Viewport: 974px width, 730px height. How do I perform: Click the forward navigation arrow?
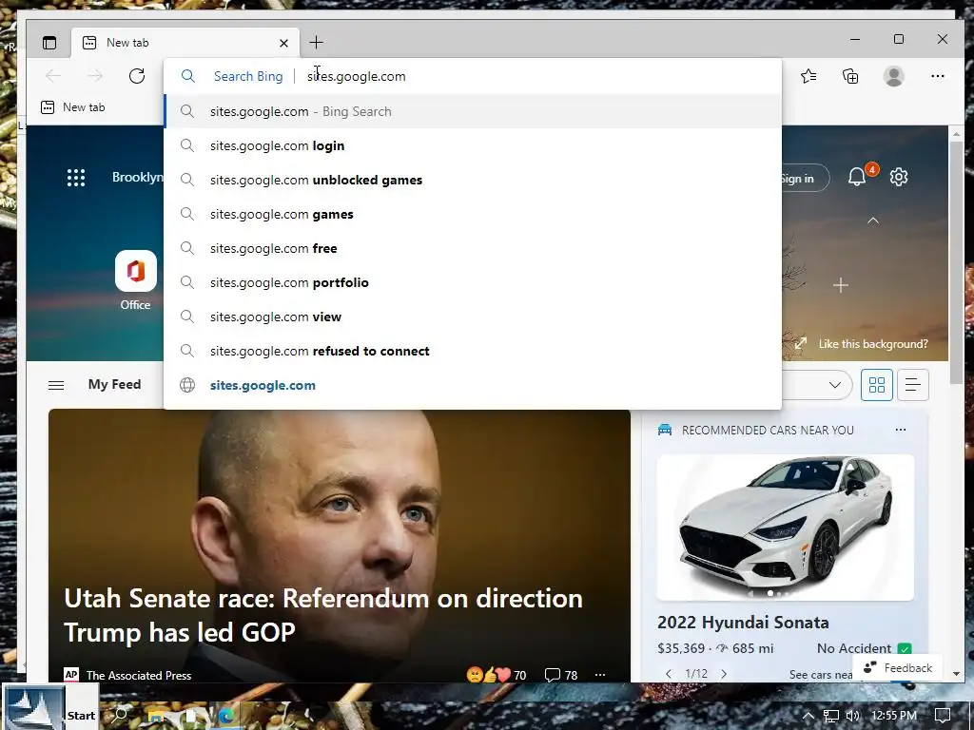95,76
